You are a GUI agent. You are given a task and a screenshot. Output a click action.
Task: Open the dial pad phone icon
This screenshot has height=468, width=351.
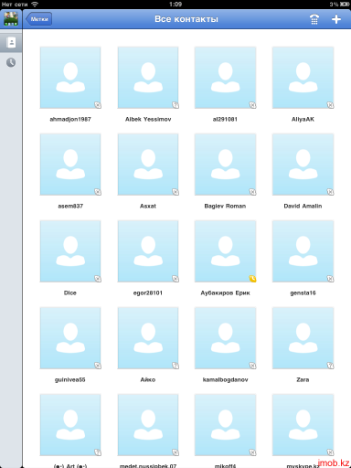[314, 19]
